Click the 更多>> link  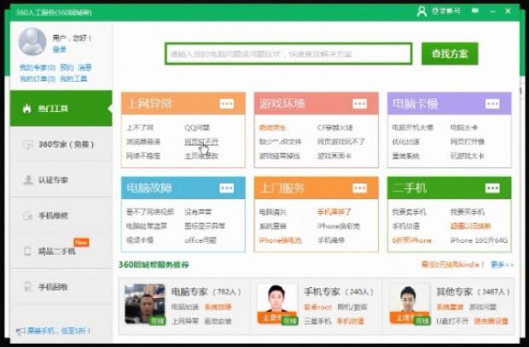[x=502, y=264]
